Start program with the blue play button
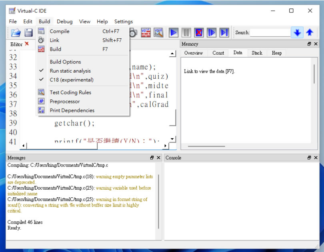 tap(174, 33)
